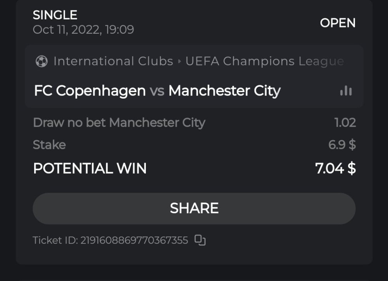Click the POTENTIAL WIN label
This screenshot has width=388, height=281.
(x=90, y=168)
